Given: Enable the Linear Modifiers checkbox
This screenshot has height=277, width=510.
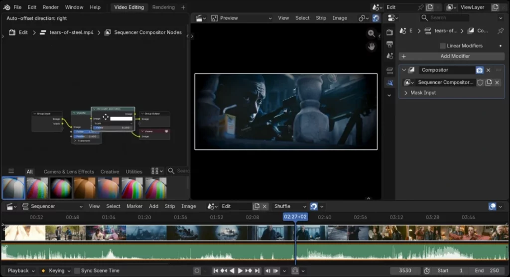Looking at the screenshot, I should [443, 46].
